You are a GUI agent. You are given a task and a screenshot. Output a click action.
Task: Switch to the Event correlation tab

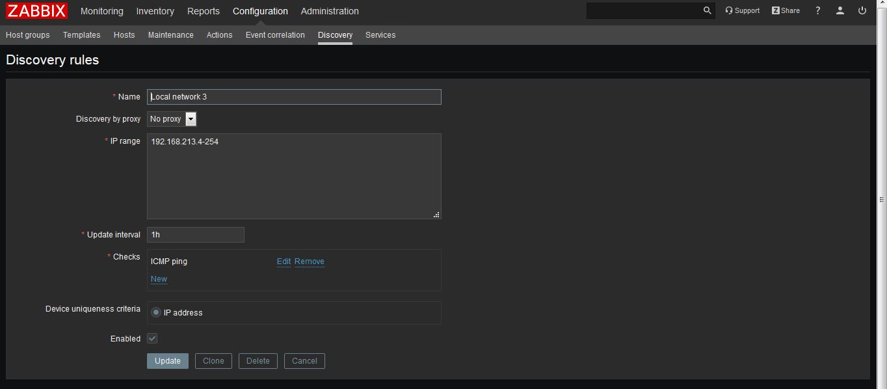pos(274,35)
